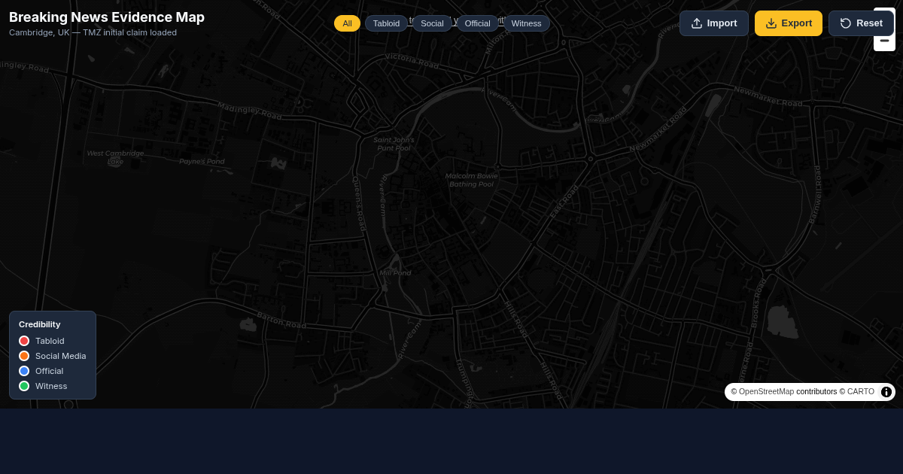Image resolution: width=903 pixels, height=474 pixels.
Task: Click the Breaking News Evidence Map title
Action: (107, 17)
